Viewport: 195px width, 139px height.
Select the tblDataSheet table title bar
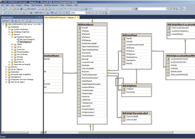click(92, 25)
